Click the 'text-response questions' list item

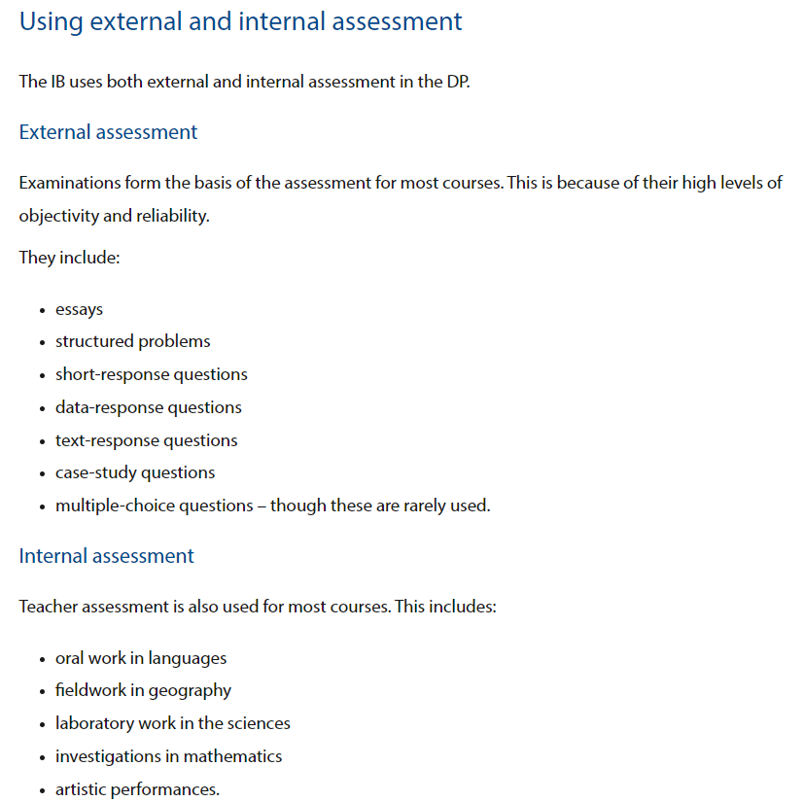147,440
